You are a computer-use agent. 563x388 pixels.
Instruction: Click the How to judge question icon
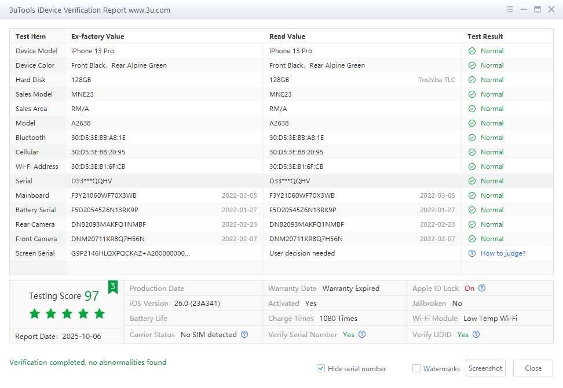(x=472, y=253)
